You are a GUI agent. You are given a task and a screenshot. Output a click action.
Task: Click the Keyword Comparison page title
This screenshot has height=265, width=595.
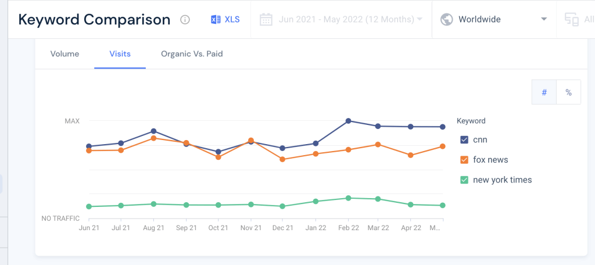click(94, 19)
